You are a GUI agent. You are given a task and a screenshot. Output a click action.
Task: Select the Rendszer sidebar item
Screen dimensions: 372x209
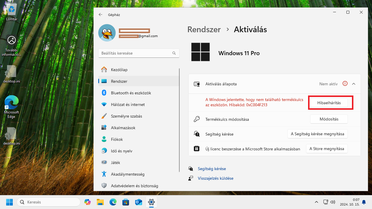click(x=139, y=81)
